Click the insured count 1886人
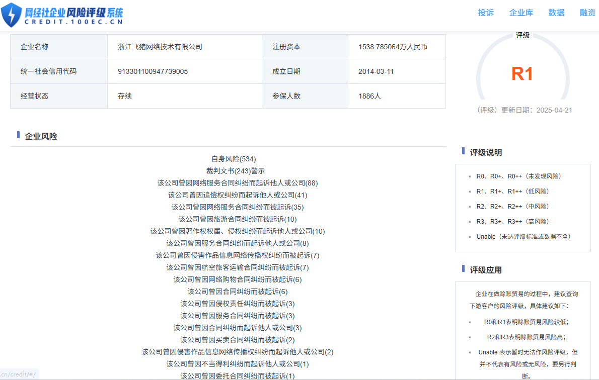The width and height of the screenshot is (599, 380). coord(369,96)
